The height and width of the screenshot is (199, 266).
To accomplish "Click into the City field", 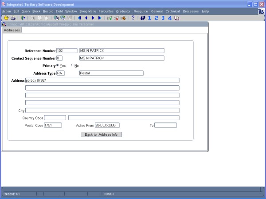I will pyautogui.click(x=102, y=111).
